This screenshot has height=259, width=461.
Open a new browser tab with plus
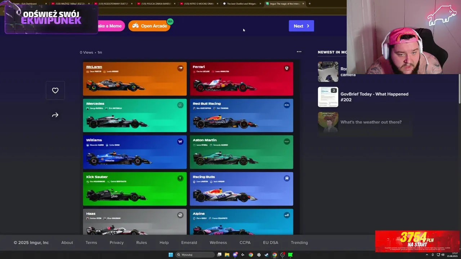(310, 4)
